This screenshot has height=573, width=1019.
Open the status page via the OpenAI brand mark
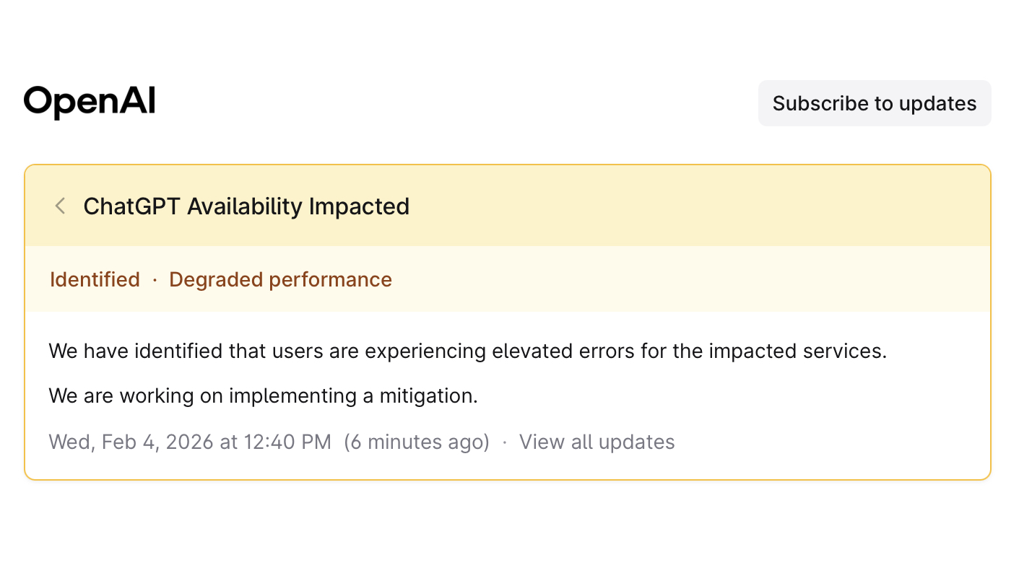click(90, 102)
